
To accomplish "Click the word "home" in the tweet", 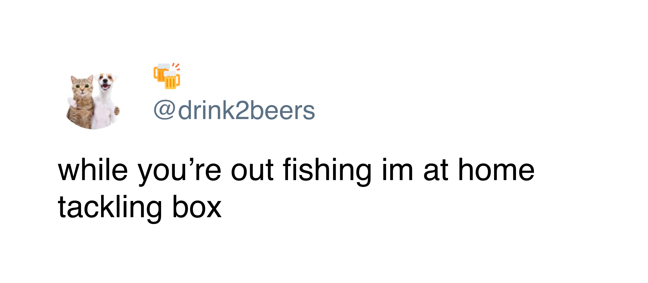I will tap(496, 171).
